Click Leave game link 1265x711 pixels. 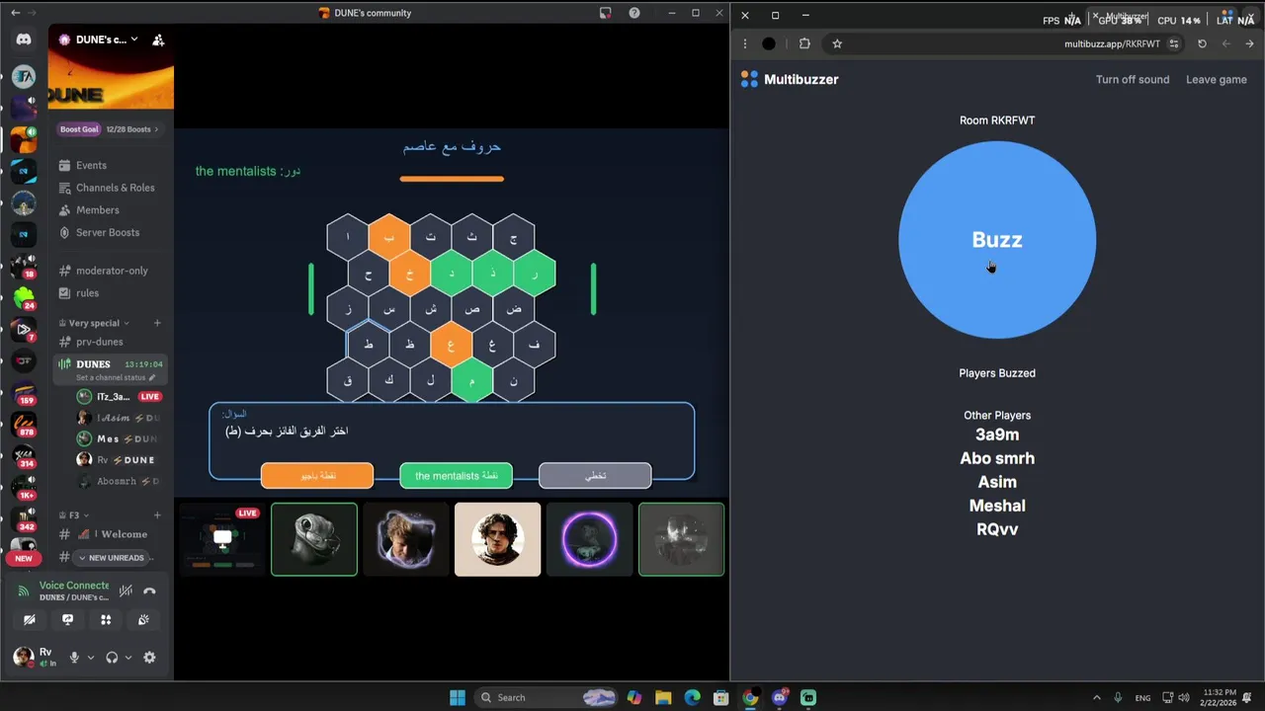(x=1217, y=80)
